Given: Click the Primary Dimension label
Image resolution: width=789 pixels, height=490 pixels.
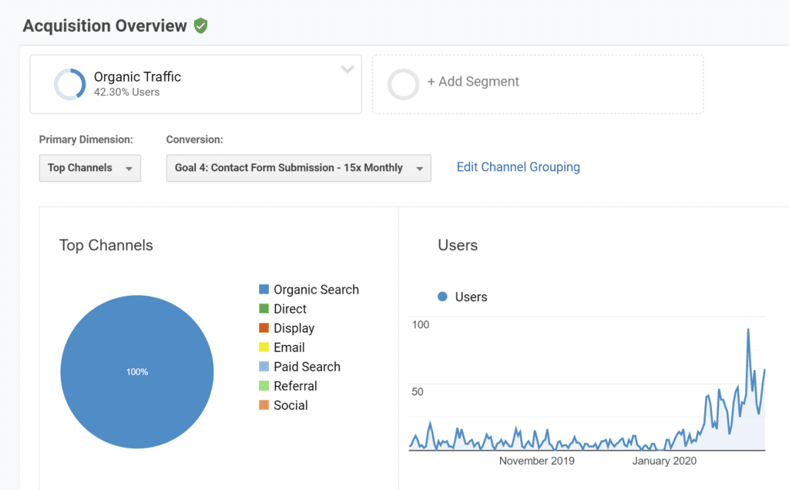Looking at the screenshot, I should coord(86,140).
